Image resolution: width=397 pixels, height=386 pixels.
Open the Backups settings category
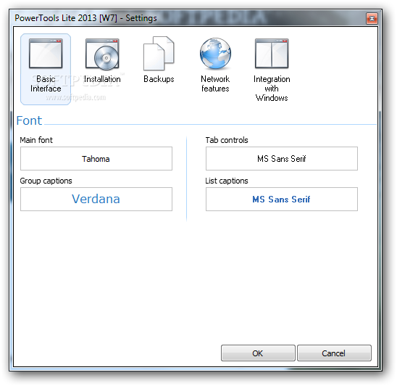[159, 60]
